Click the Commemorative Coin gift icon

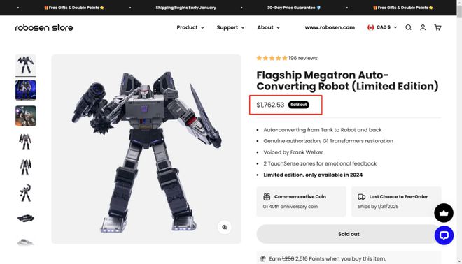coord(267,196)
